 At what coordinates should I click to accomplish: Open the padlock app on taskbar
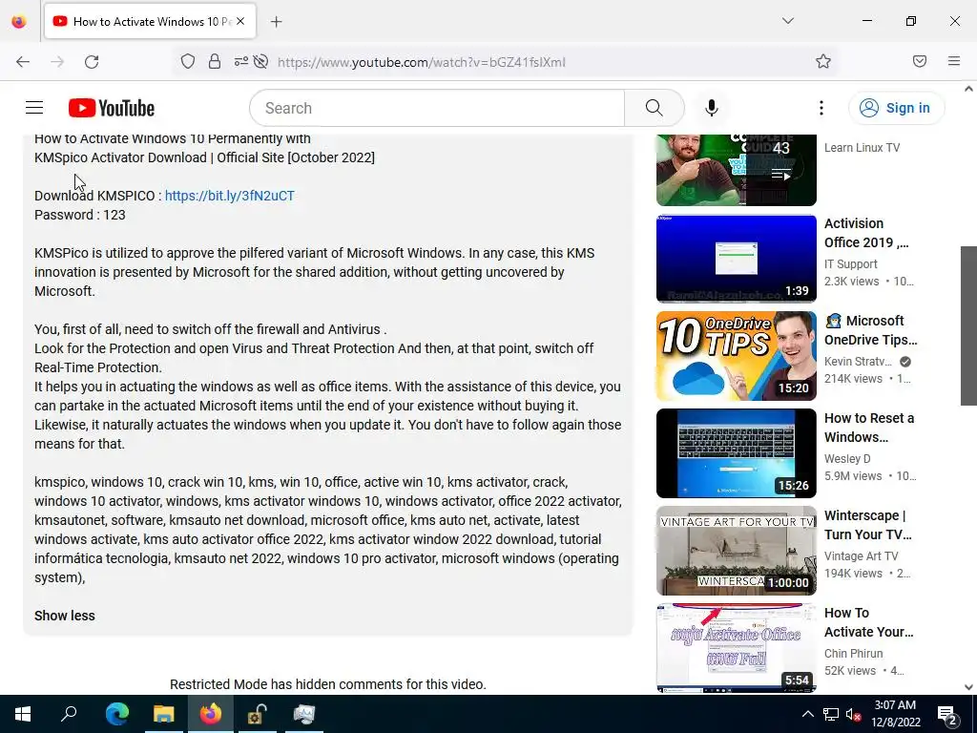pos(258,714)
